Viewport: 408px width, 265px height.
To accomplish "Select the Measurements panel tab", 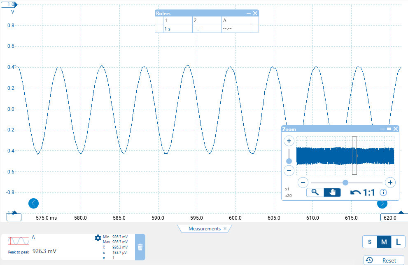I will point(204,229).
